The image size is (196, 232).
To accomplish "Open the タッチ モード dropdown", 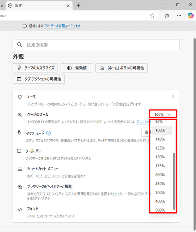I will tap(146, 132).
